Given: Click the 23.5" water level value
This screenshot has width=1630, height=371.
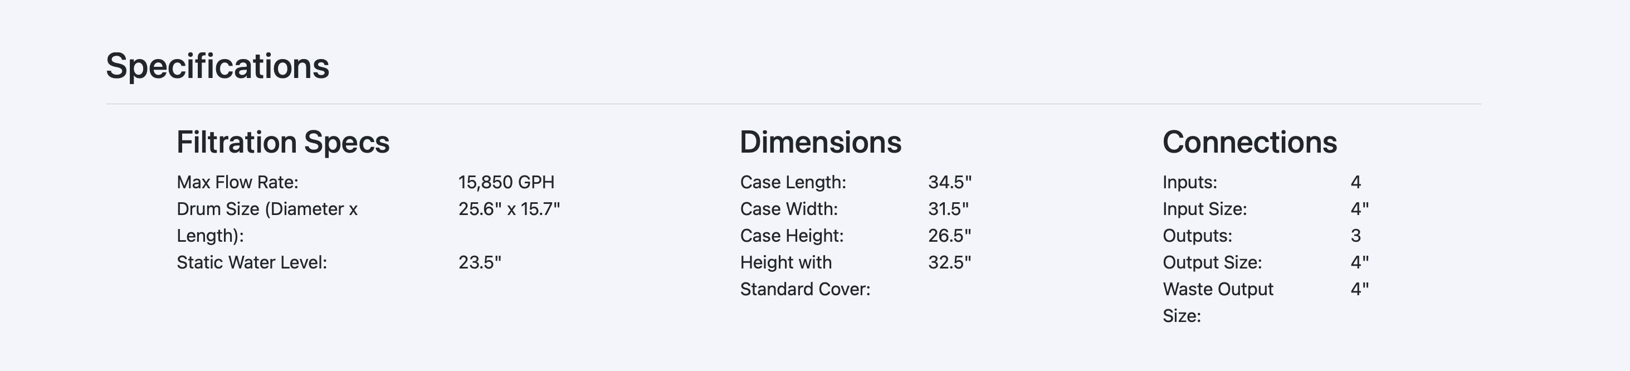Looking at the screenshot, I should pyautogui.click(x=480, y=262).
